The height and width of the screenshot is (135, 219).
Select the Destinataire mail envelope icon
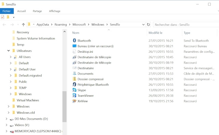tap(75, 68)
